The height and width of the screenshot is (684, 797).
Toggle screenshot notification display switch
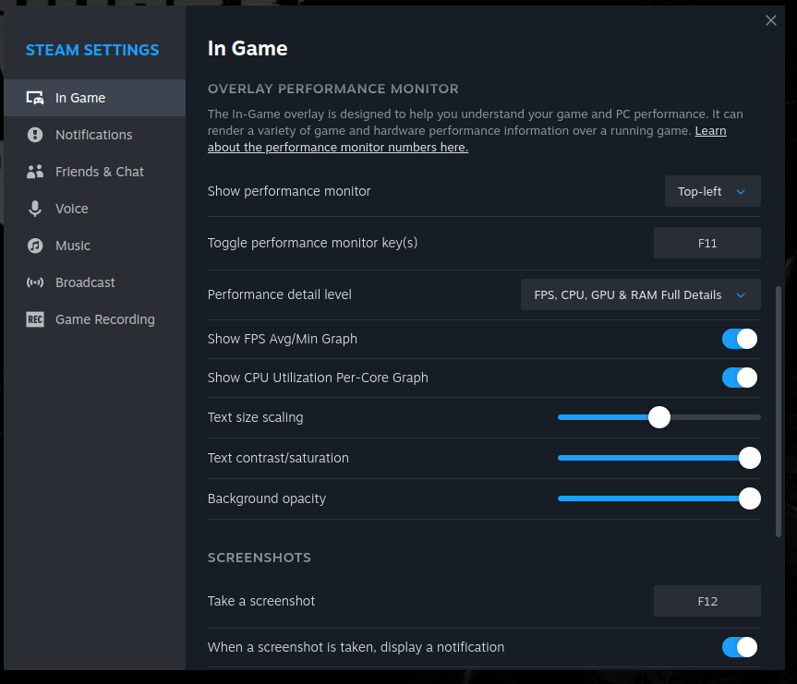740,647
